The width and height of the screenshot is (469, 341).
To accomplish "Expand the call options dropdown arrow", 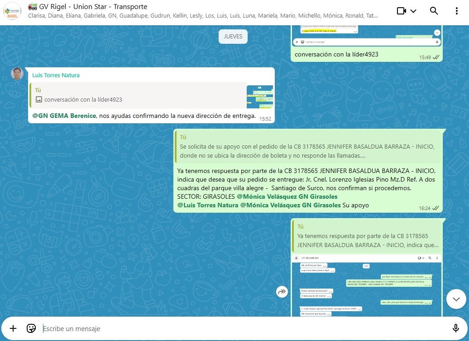I will pos(413,11).
